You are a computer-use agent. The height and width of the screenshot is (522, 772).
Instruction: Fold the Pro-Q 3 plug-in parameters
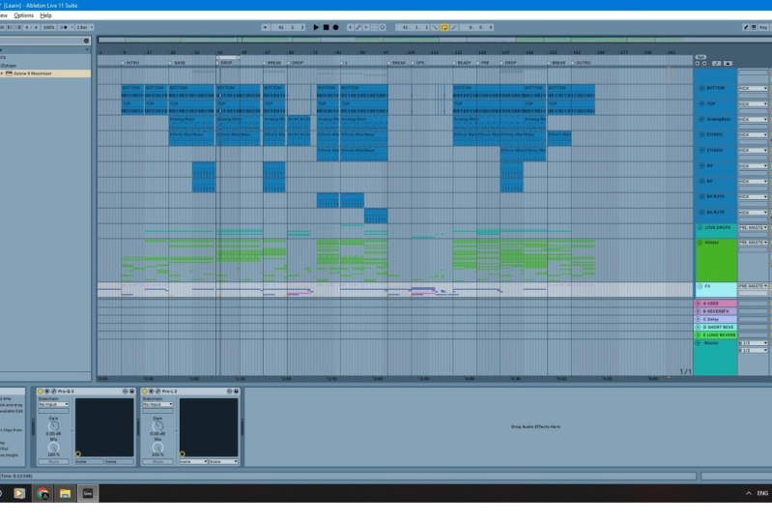point(47,391)
